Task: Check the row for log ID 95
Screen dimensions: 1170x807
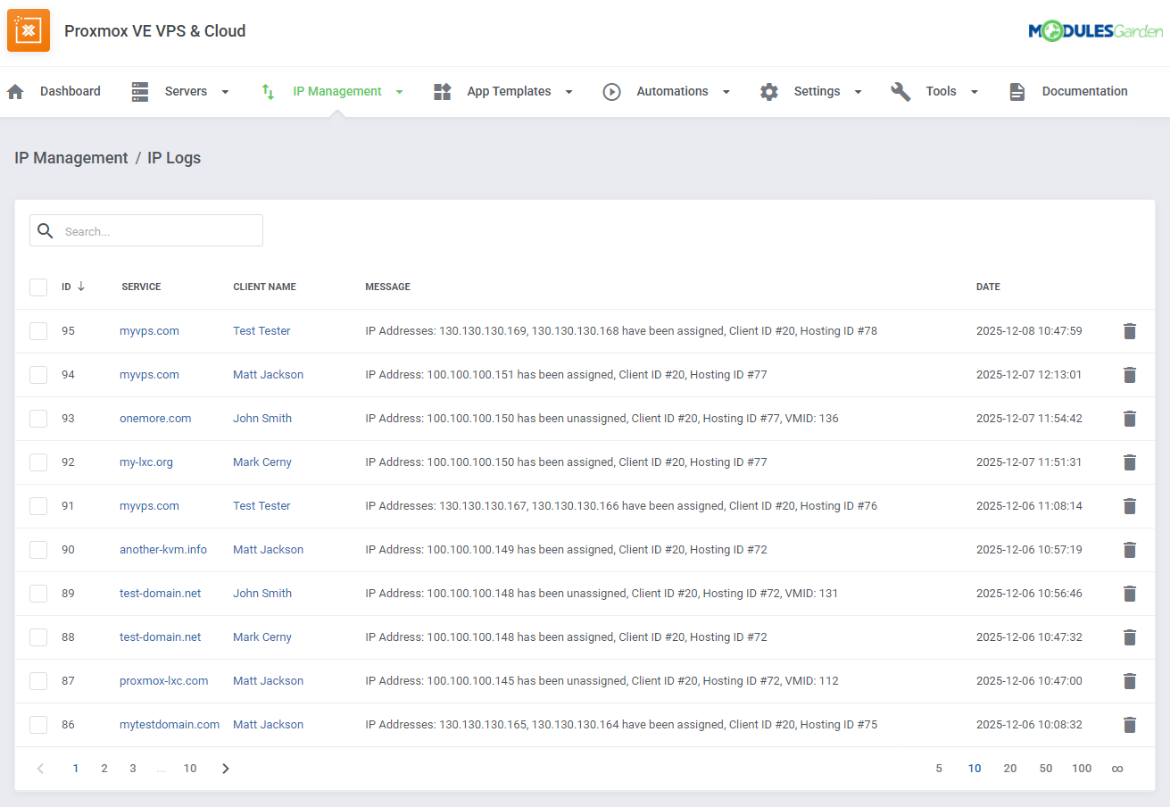Action: (x=38, y=331)
